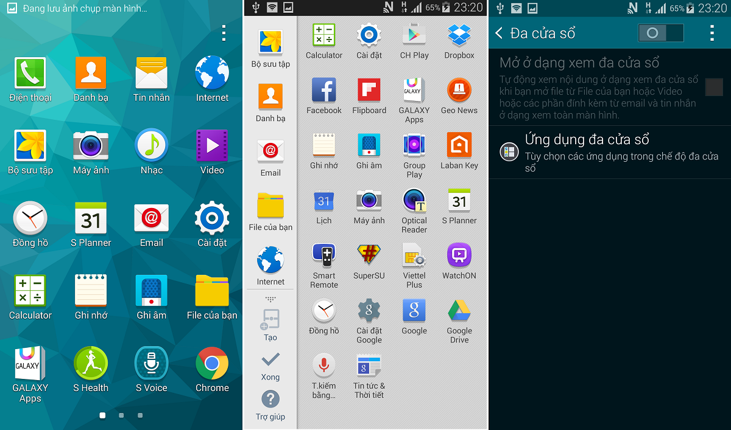
Task: Select Danh bạ in the multi-window tray
Action: [270, 103]
